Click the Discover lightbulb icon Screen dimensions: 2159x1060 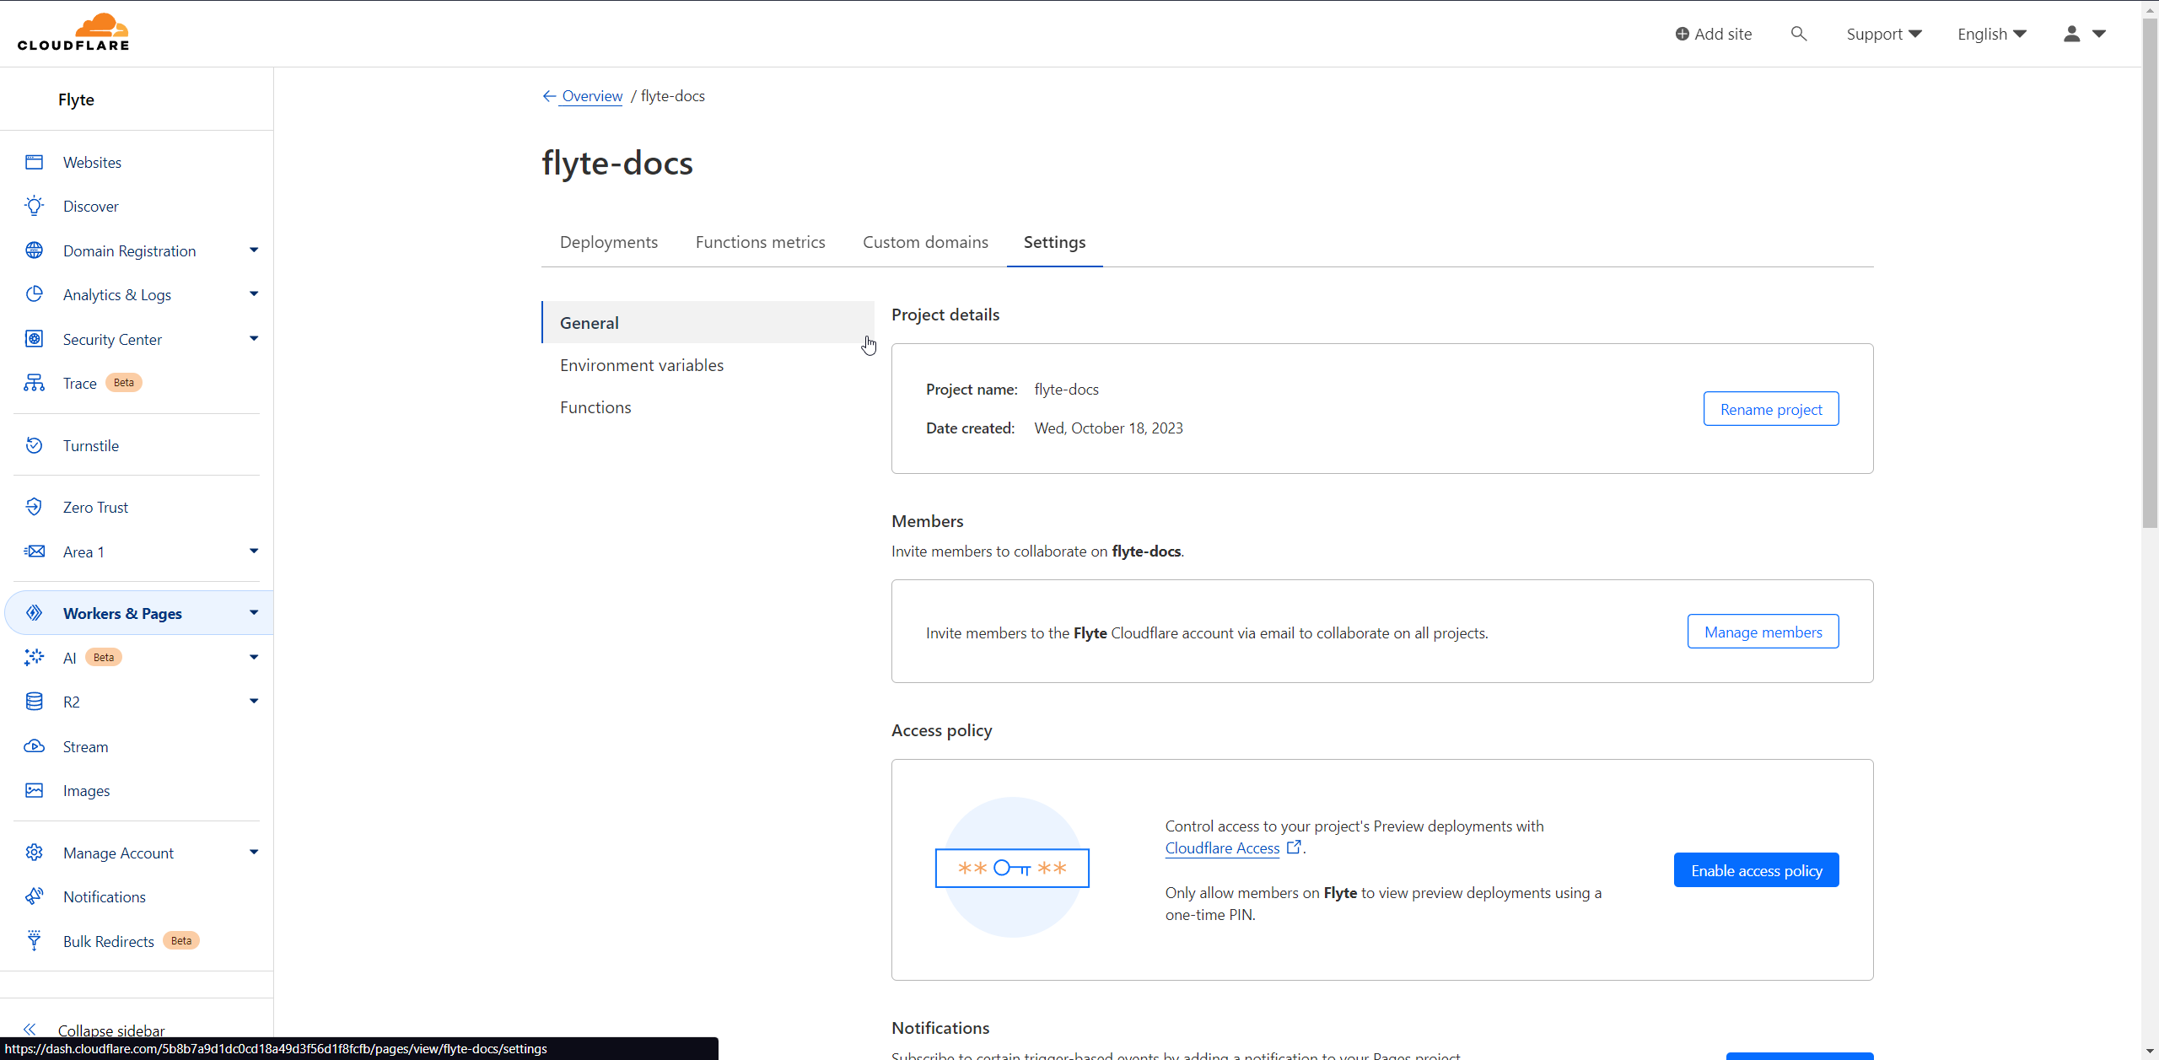(x=34, y=206)
